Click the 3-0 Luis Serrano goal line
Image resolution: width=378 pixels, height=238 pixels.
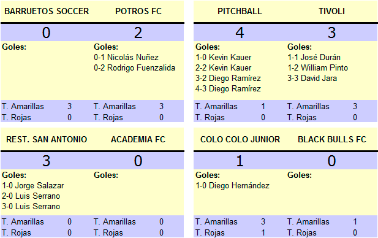(x=31, y=207)
